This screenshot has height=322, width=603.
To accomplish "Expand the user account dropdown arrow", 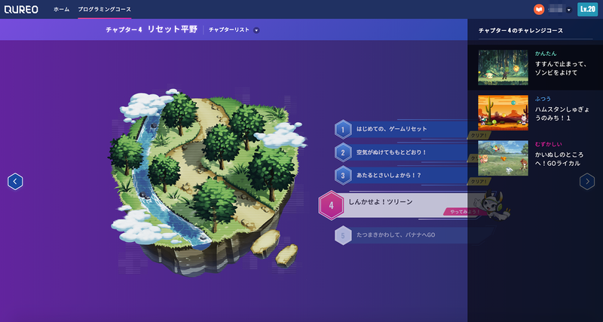I will (569, 11).
